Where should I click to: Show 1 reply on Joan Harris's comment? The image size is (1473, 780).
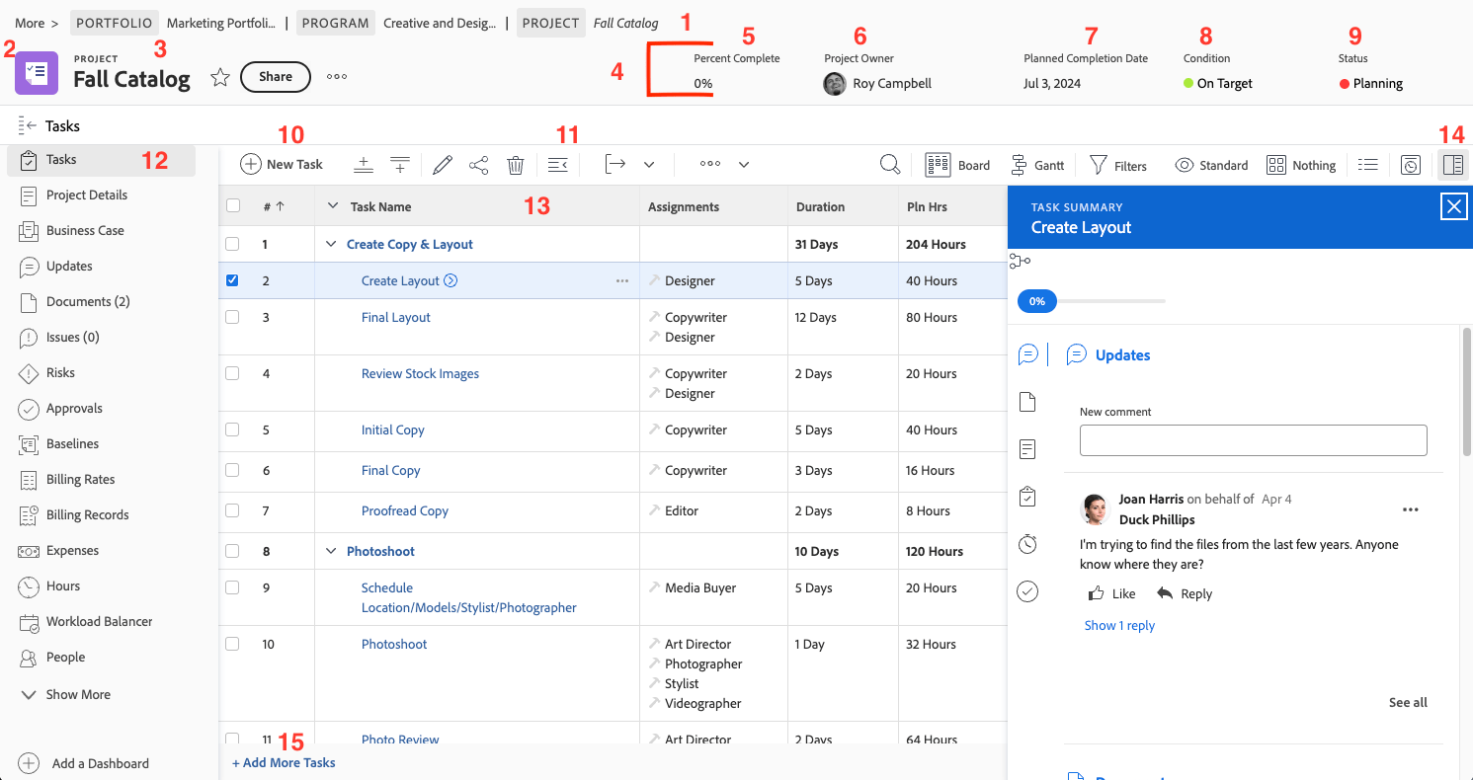click(x=1119, y=625)
